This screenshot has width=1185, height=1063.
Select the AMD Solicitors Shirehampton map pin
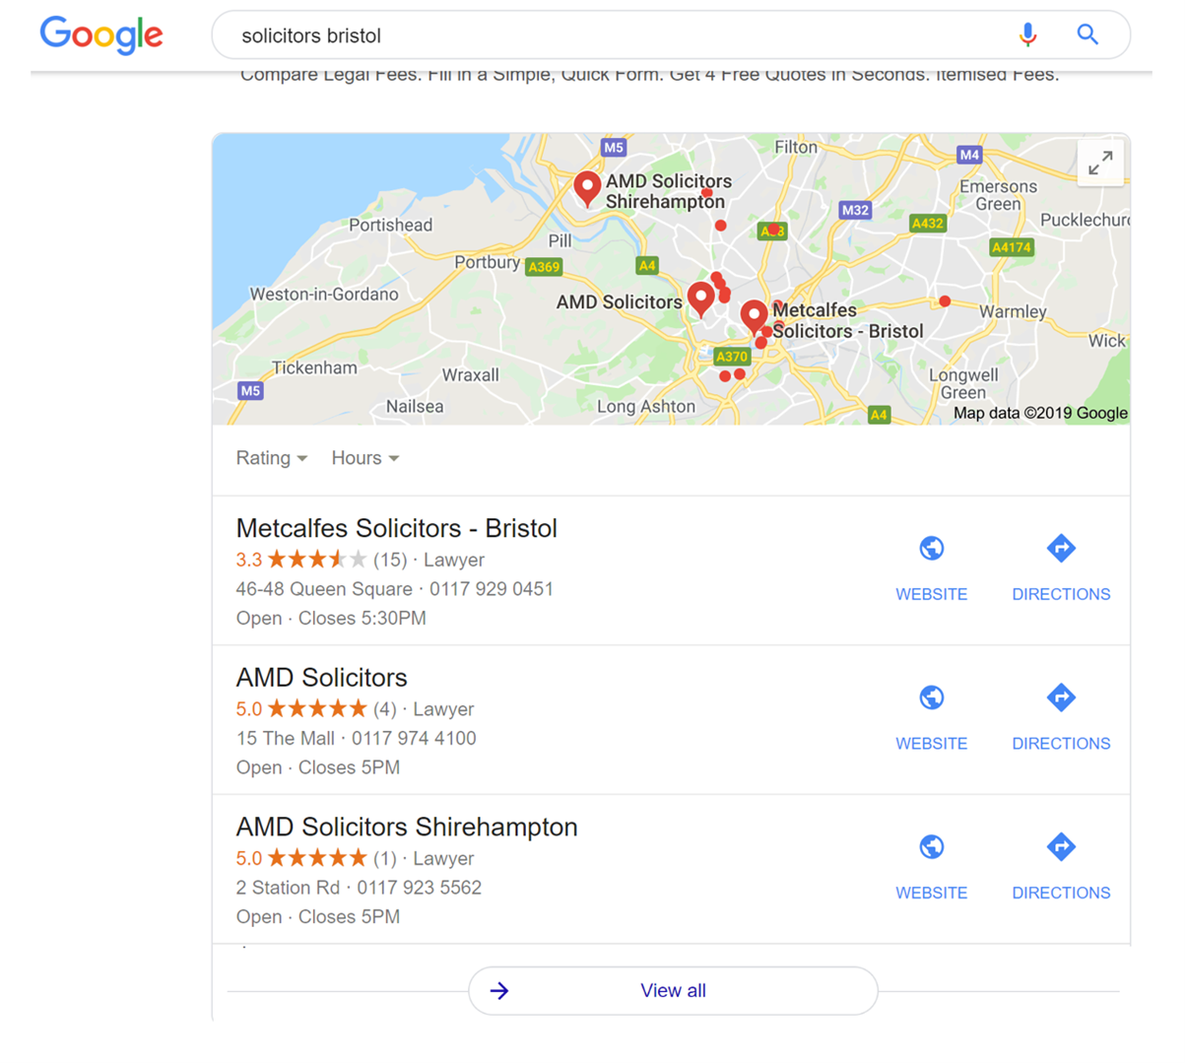coord(587,186)
